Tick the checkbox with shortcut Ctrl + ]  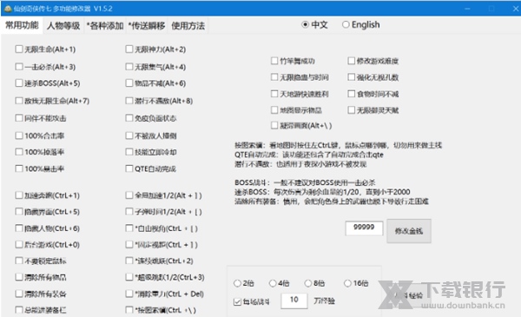coord(129,245)
